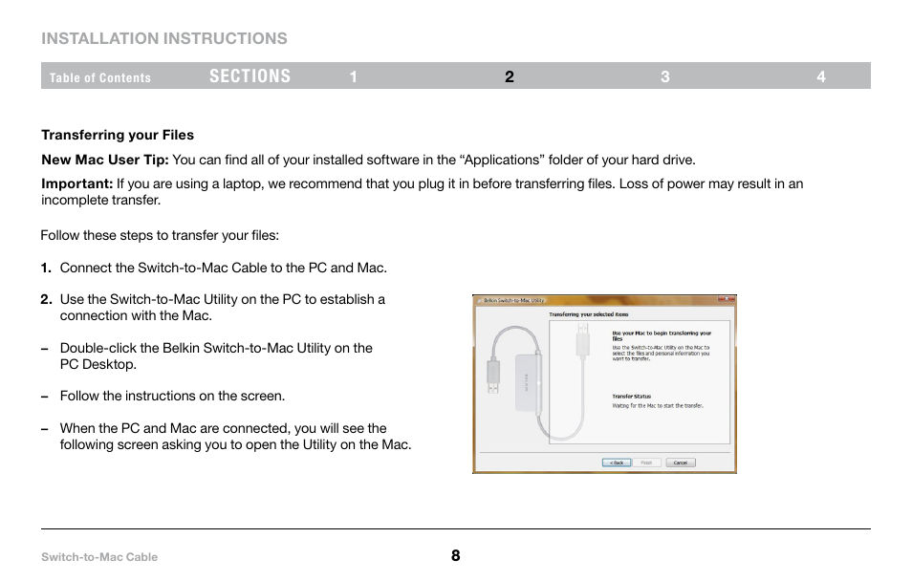The height and width of the screenshot is (581, 912).
Task: Click 'Follow the instructions on the screen.' bullet
Action: pos(172,396)
